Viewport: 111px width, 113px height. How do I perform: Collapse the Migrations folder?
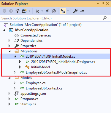pos(9,51)
